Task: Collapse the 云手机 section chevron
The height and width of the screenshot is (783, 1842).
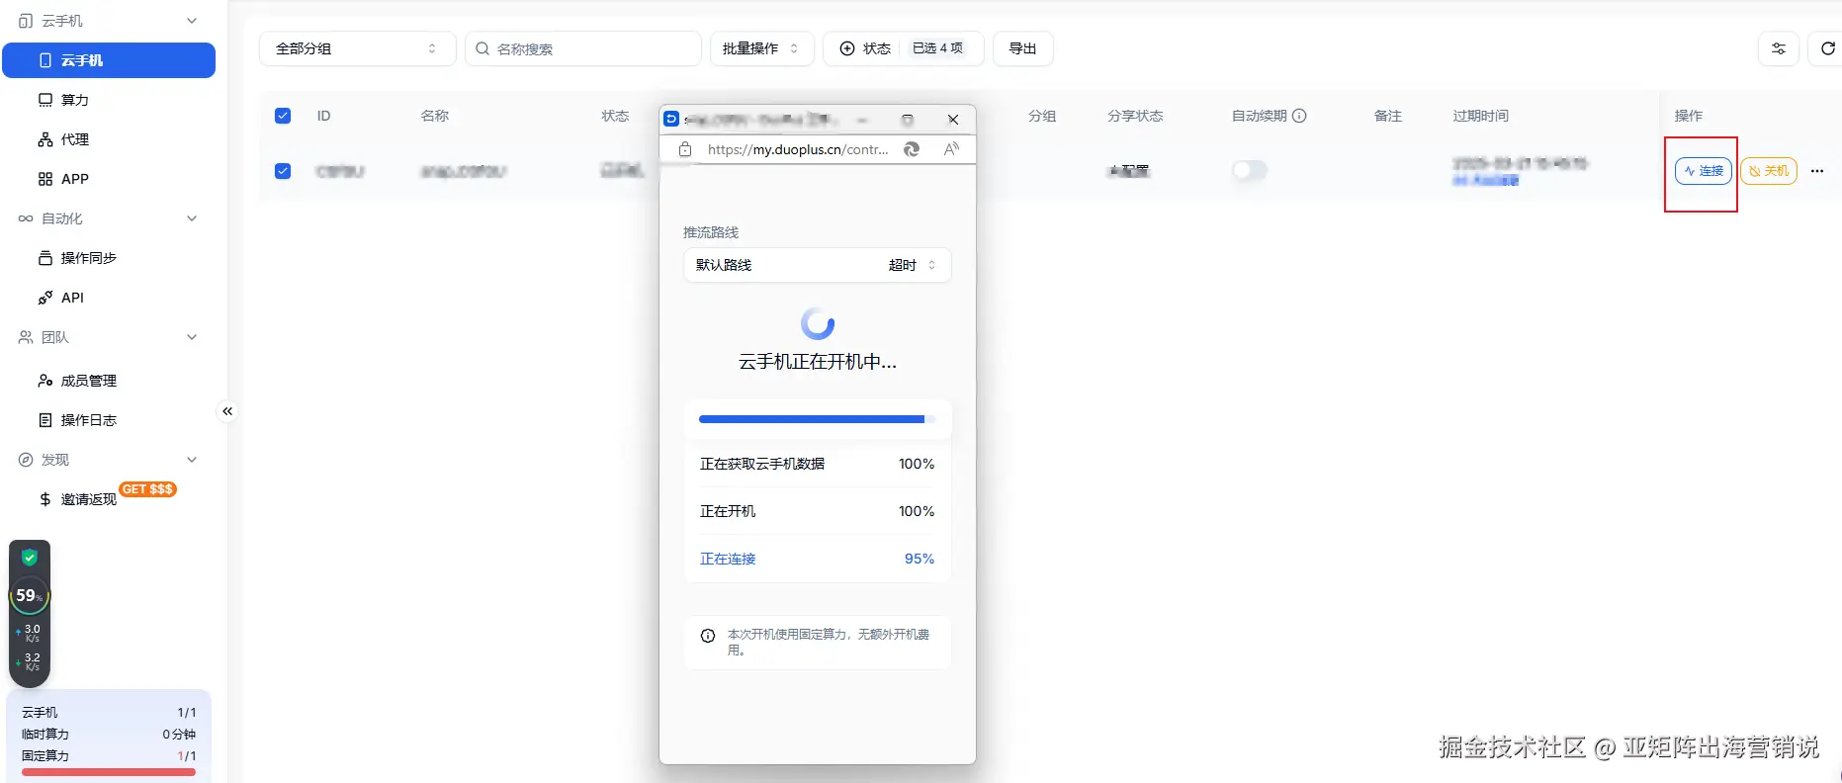Action: pos(192,21)
